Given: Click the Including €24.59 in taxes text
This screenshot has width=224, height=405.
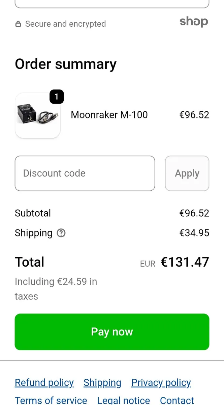Looking at the screenshot, I should click(x=56, y=289).
